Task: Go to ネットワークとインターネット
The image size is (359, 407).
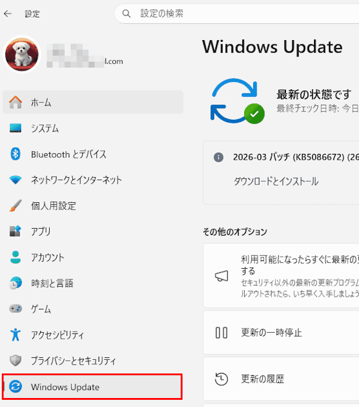Action: [x=93, y=180]
